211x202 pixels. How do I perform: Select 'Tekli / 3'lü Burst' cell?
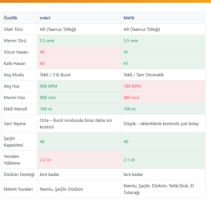[79, 75]
